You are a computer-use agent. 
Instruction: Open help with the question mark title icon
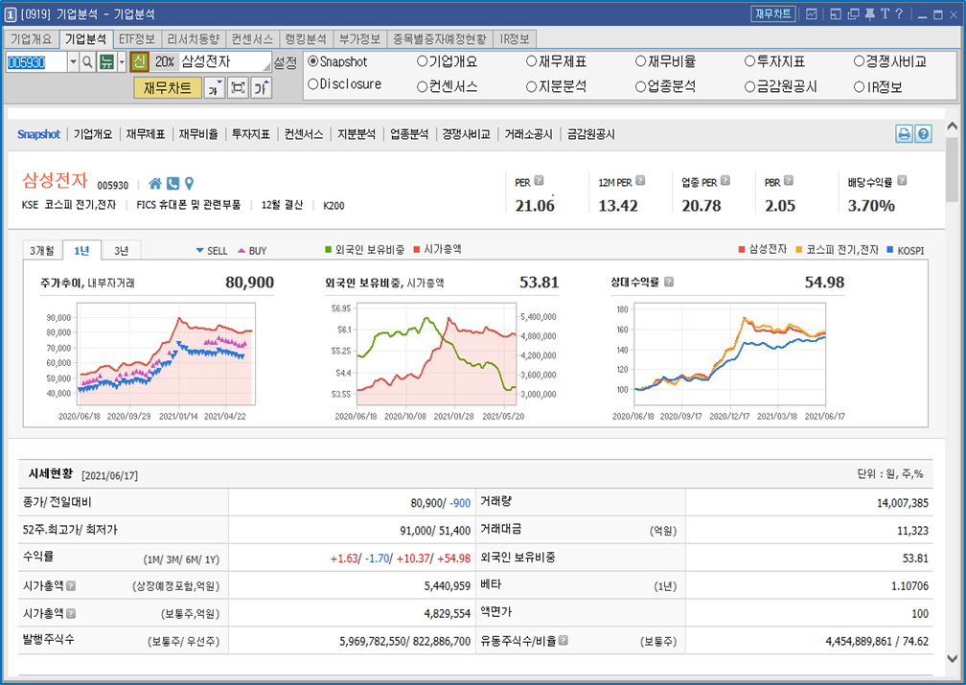[899, 14]
